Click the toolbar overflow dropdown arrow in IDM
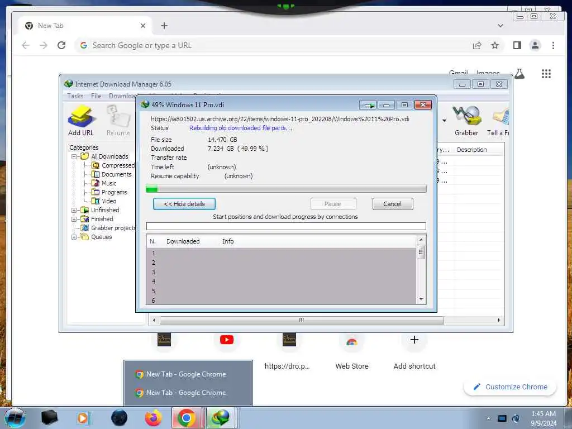 444,121
